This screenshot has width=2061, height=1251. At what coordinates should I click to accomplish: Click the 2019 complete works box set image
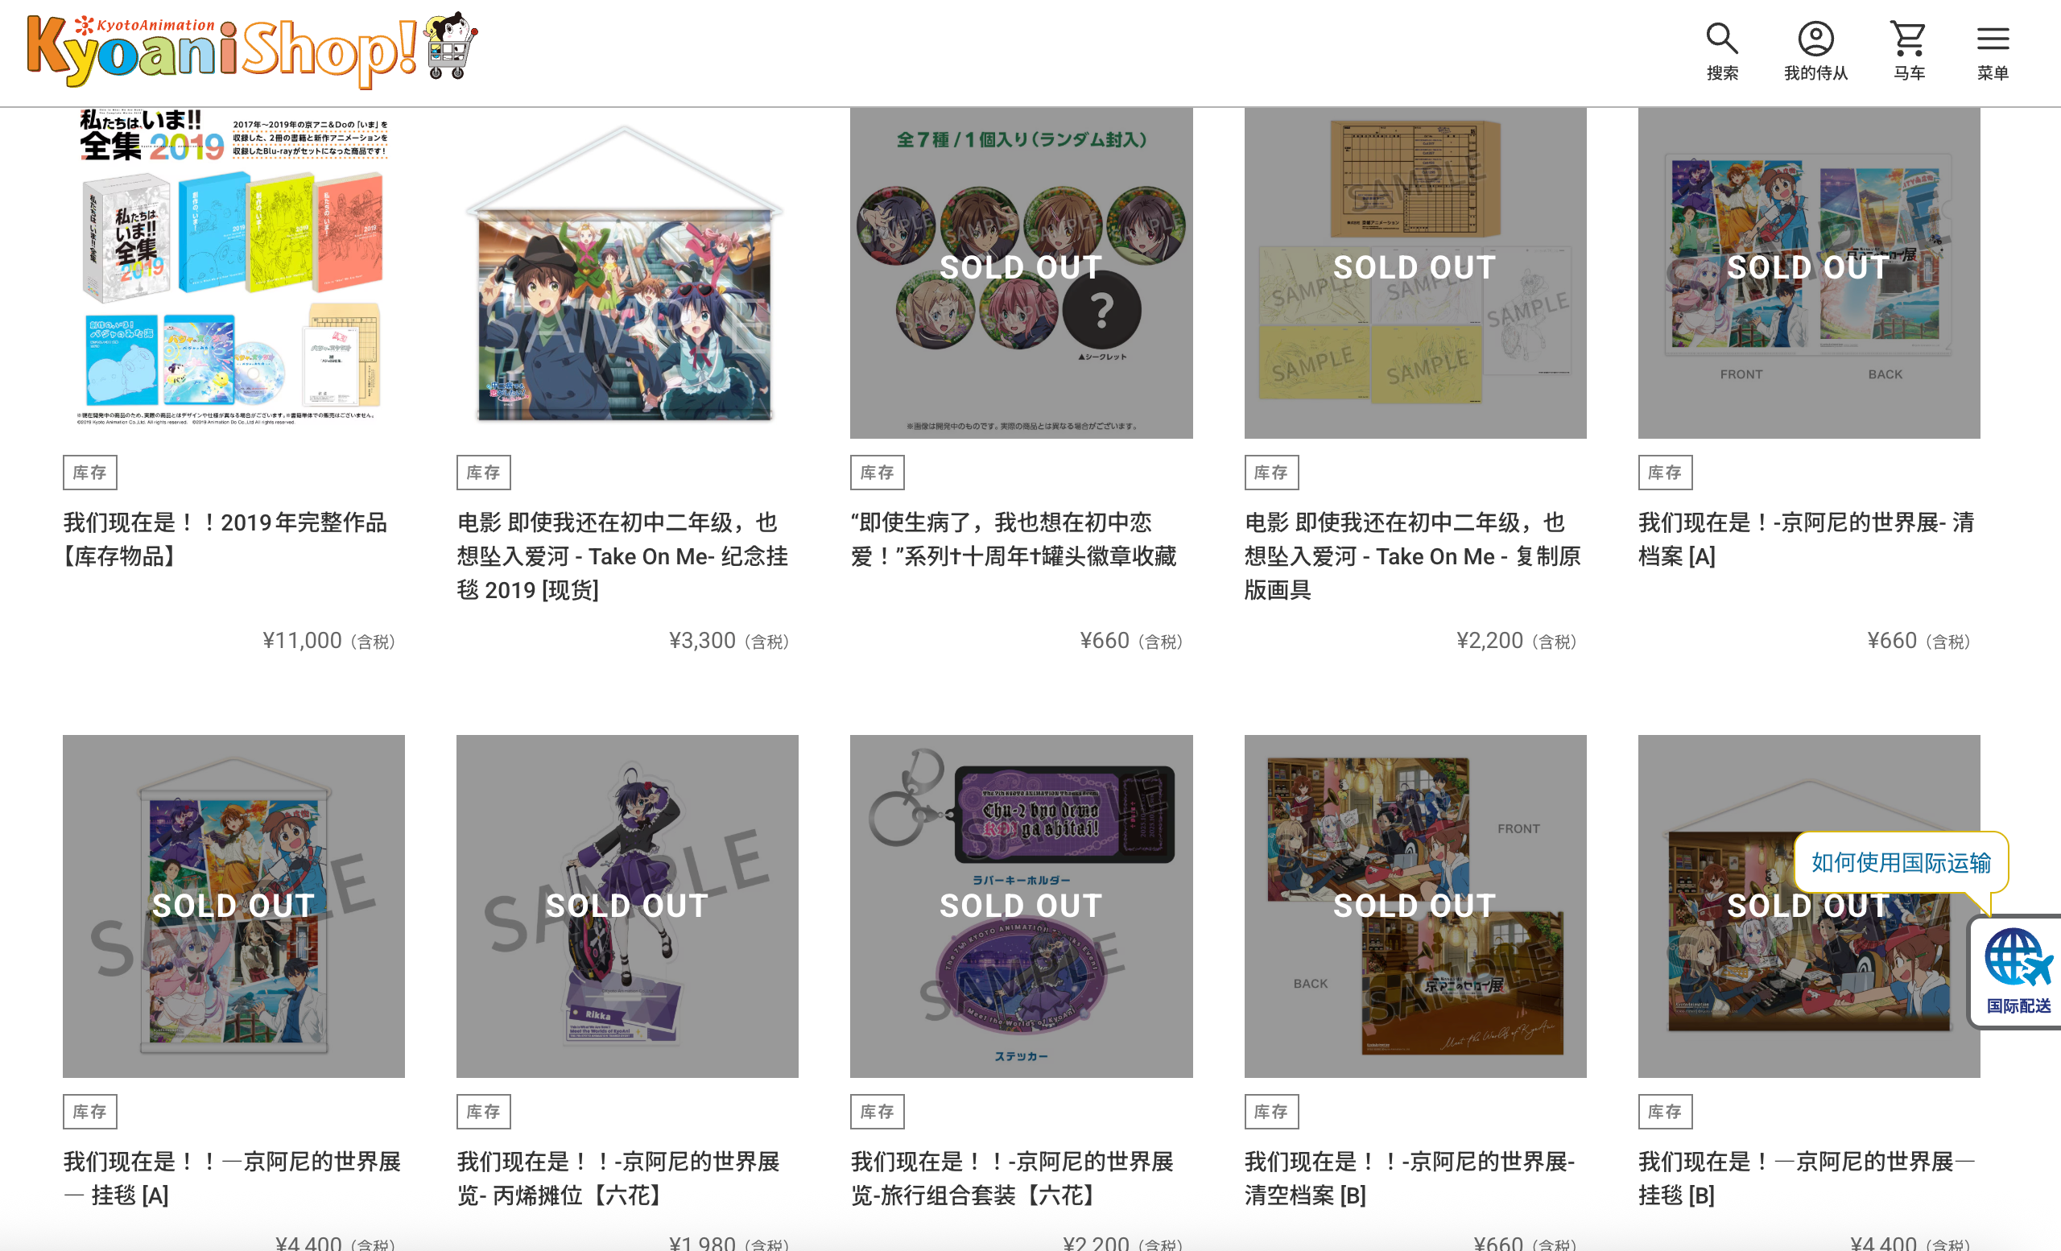tap(233, 273)
